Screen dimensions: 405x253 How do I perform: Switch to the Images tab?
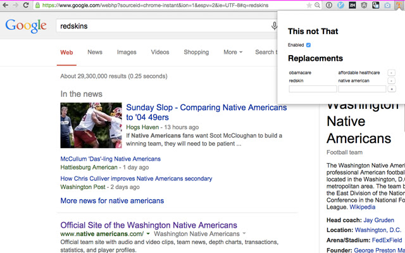(127, 52)
